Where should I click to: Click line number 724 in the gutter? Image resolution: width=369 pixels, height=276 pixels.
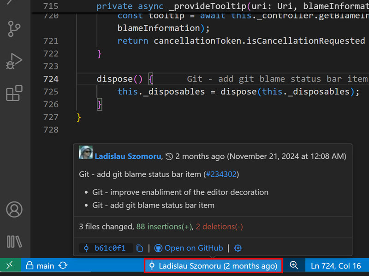51,78
